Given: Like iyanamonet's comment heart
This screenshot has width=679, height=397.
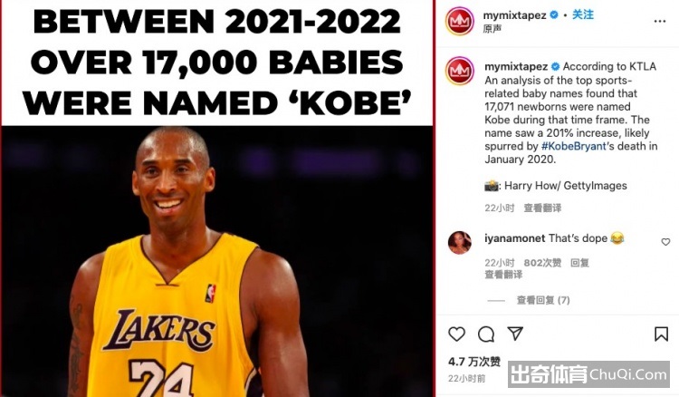Looking at the screenshot, I should [x=665, y=242].
